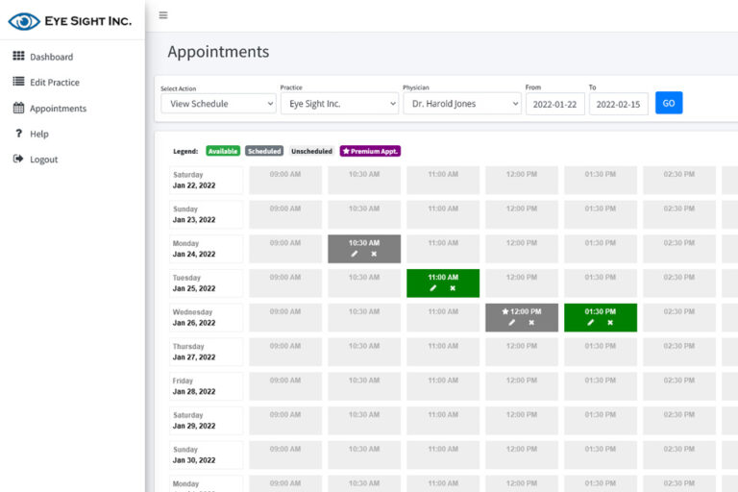The width and height of the screenshot is (738, 492).
Task: Click edit pencil on Monday 10:30 AM appointment
Action: [x=354, y=255]
